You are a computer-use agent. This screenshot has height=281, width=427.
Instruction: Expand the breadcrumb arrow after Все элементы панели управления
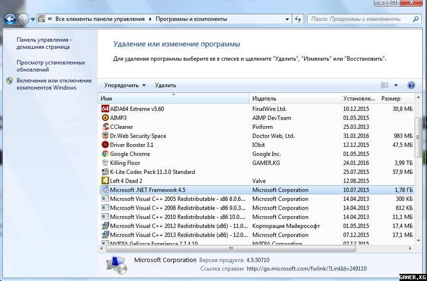click(x=150, y=19)
